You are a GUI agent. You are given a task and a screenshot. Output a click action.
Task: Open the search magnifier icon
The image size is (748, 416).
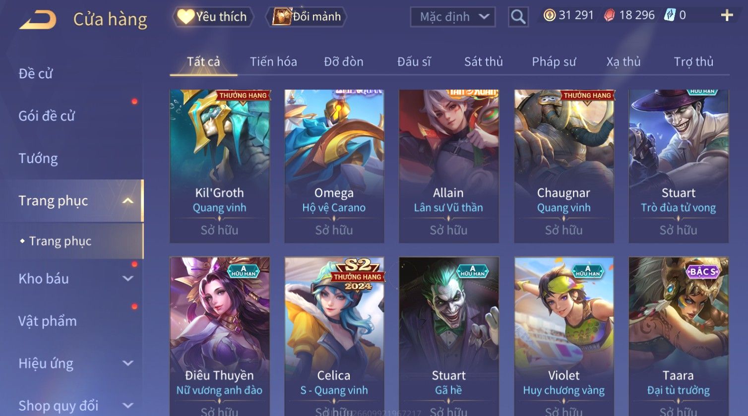pyautogui.click(x=518, y=17)
